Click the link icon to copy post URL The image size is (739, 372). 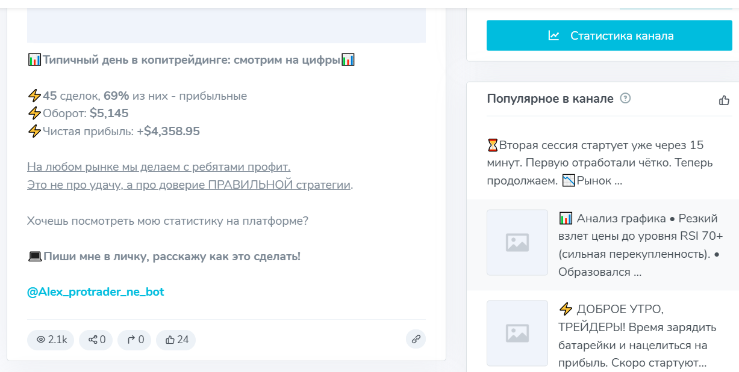point(415,339)
